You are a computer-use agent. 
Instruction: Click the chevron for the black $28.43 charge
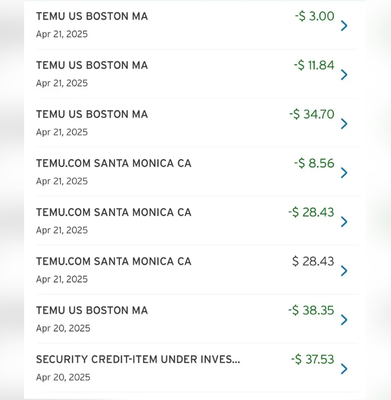[x=344, y=271]
